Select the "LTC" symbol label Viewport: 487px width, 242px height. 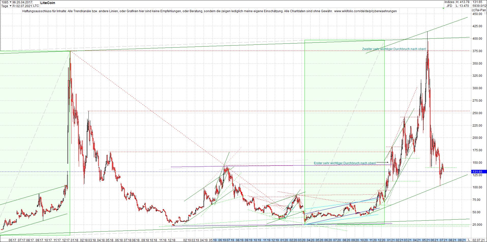(x=34, y=6)
